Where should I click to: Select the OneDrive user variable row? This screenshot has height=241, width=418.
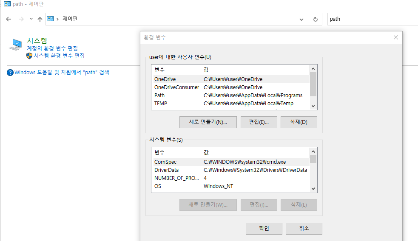click(230, 79)
